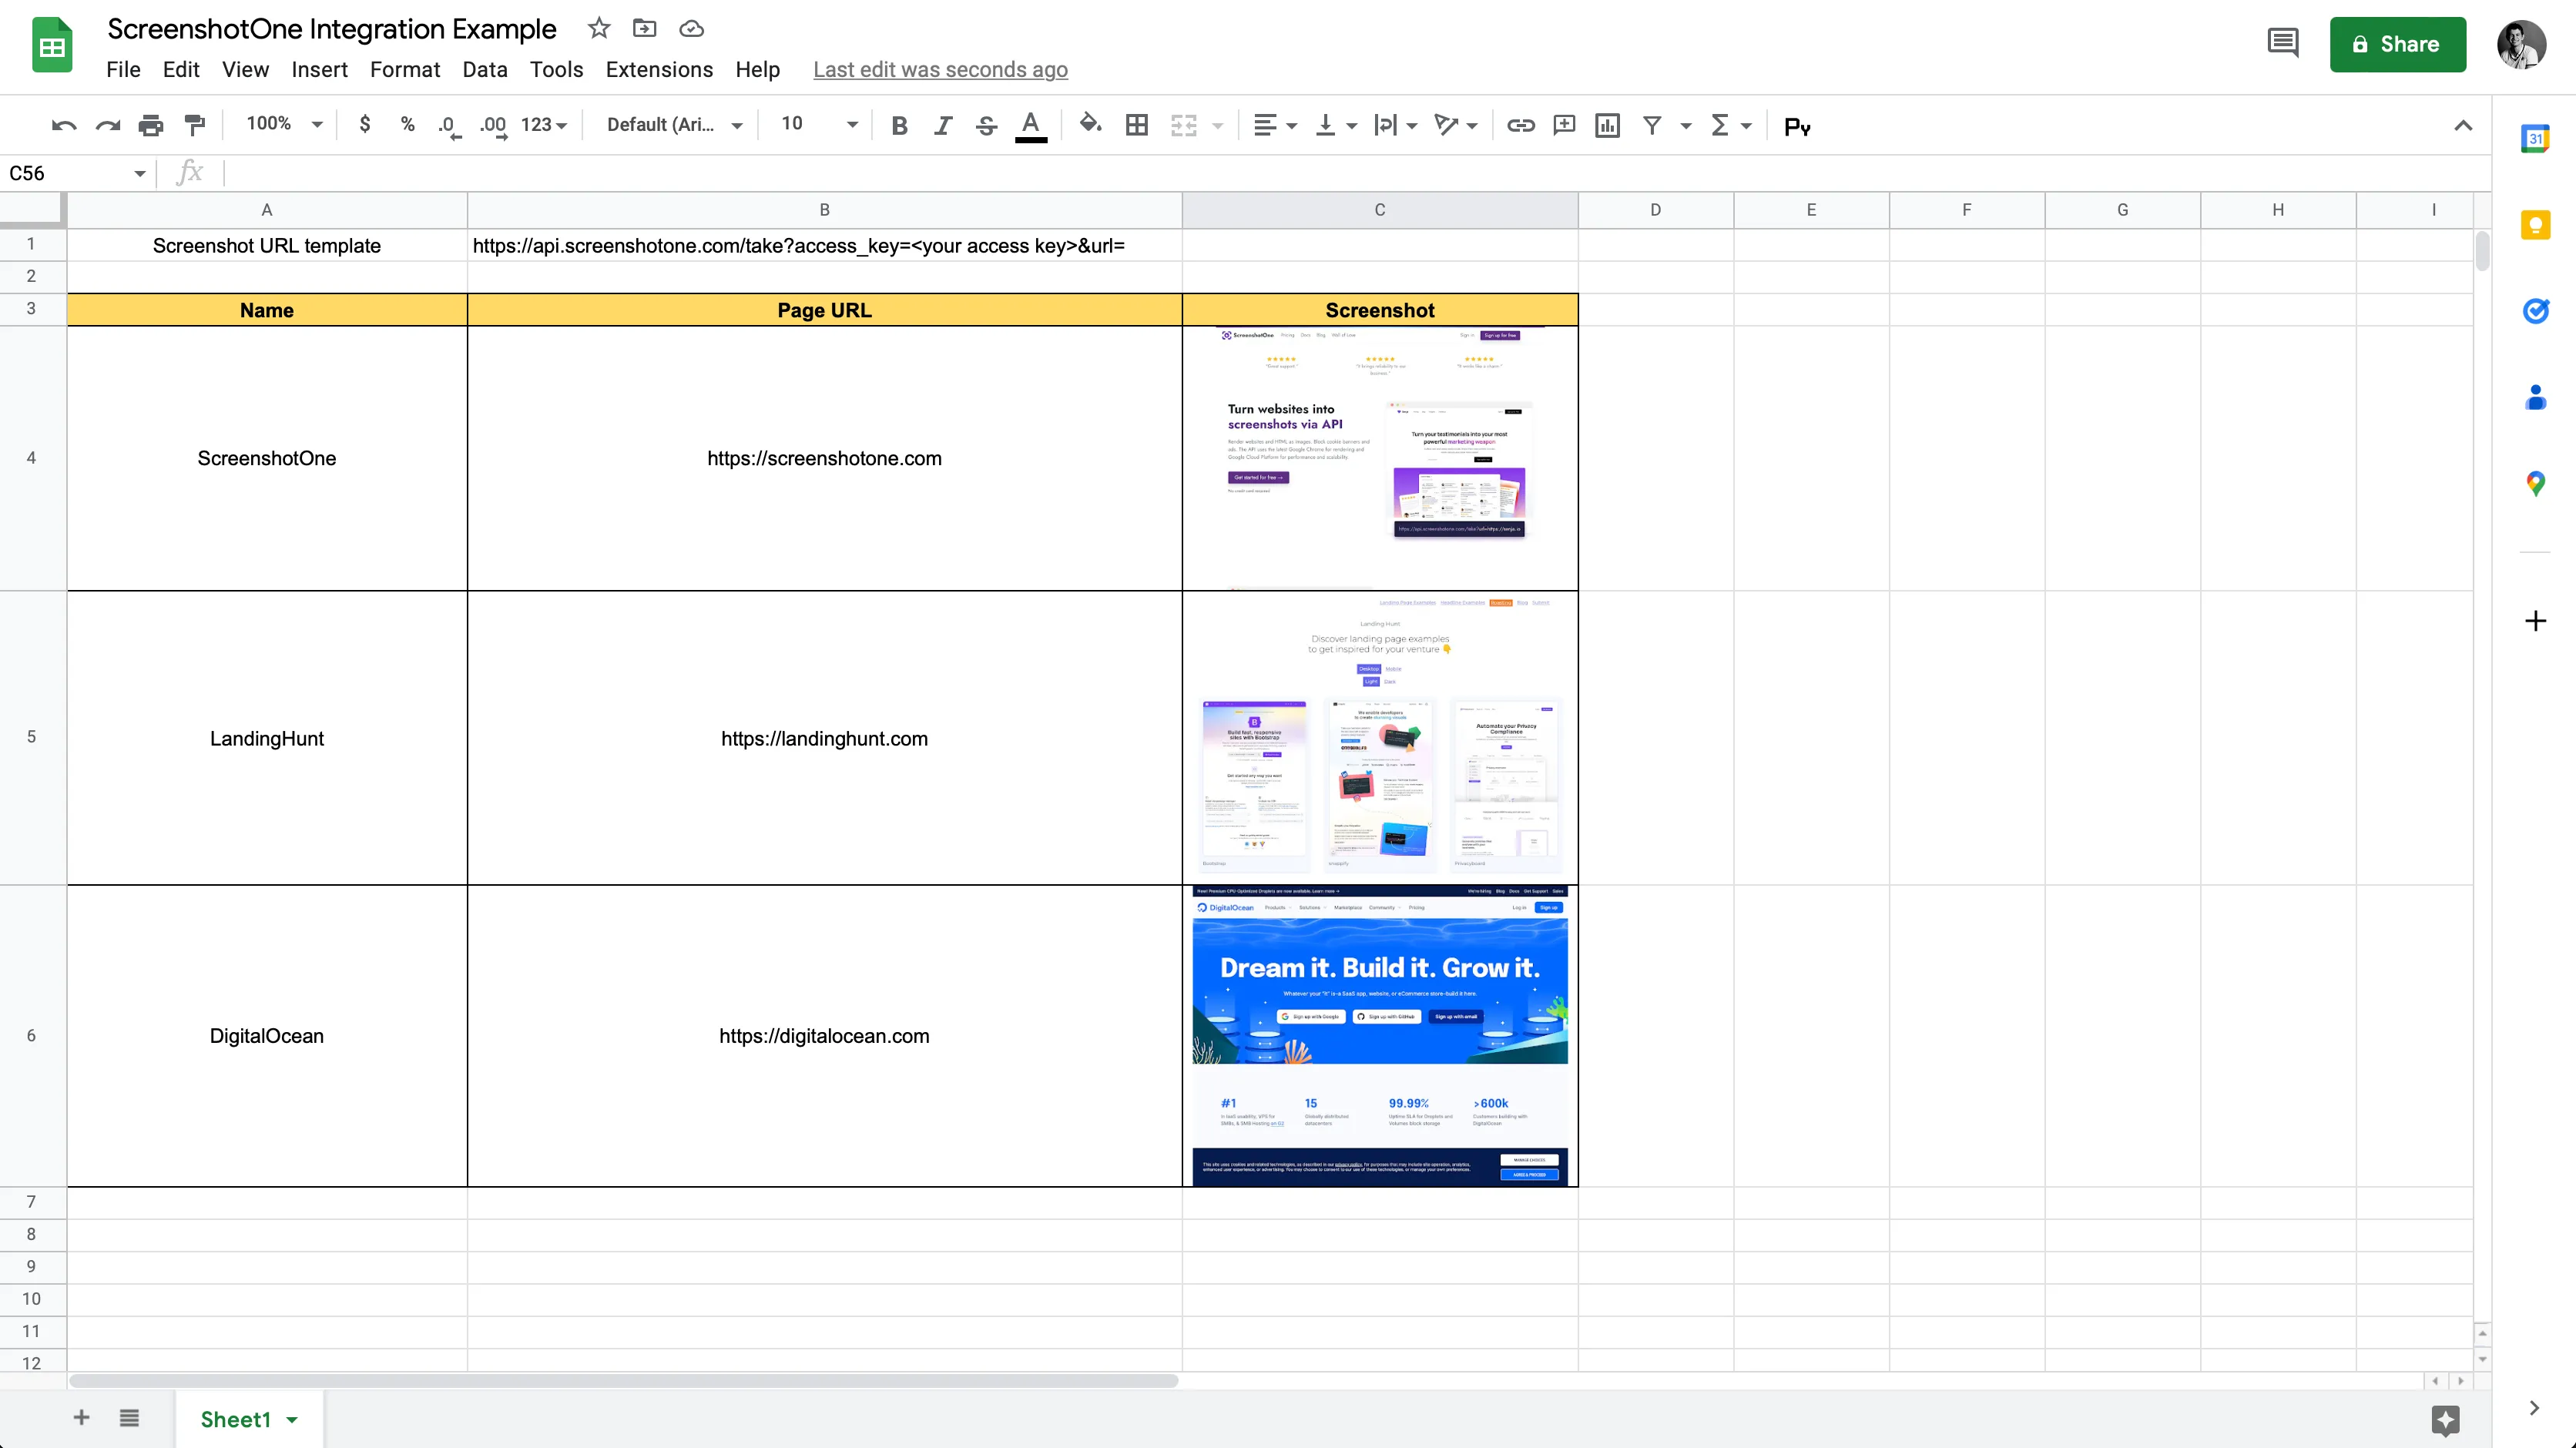Screen dimensions: 2576x1448
Task: Open the zoom 100% dropdown
Action: pos(284,124)
